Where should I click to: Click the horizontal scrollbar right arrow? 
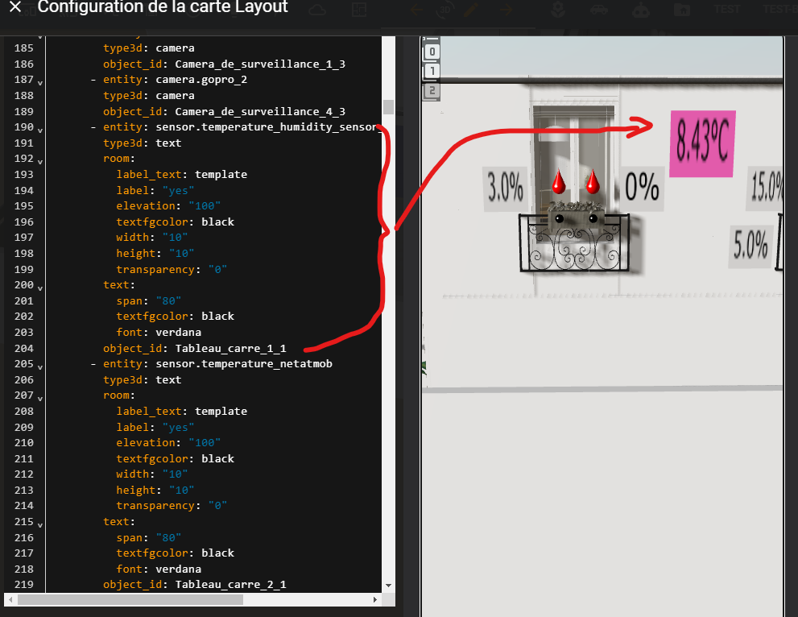pyautogui.click(x=374, y=600)
